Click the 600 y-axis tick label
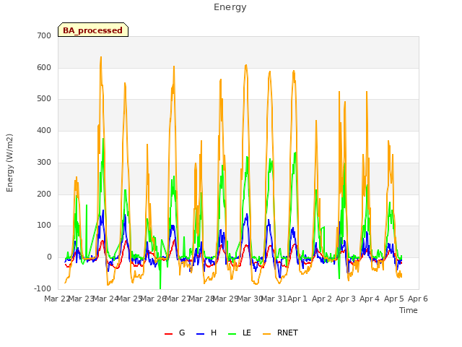 pyautogui.click(x=44, y=67)
